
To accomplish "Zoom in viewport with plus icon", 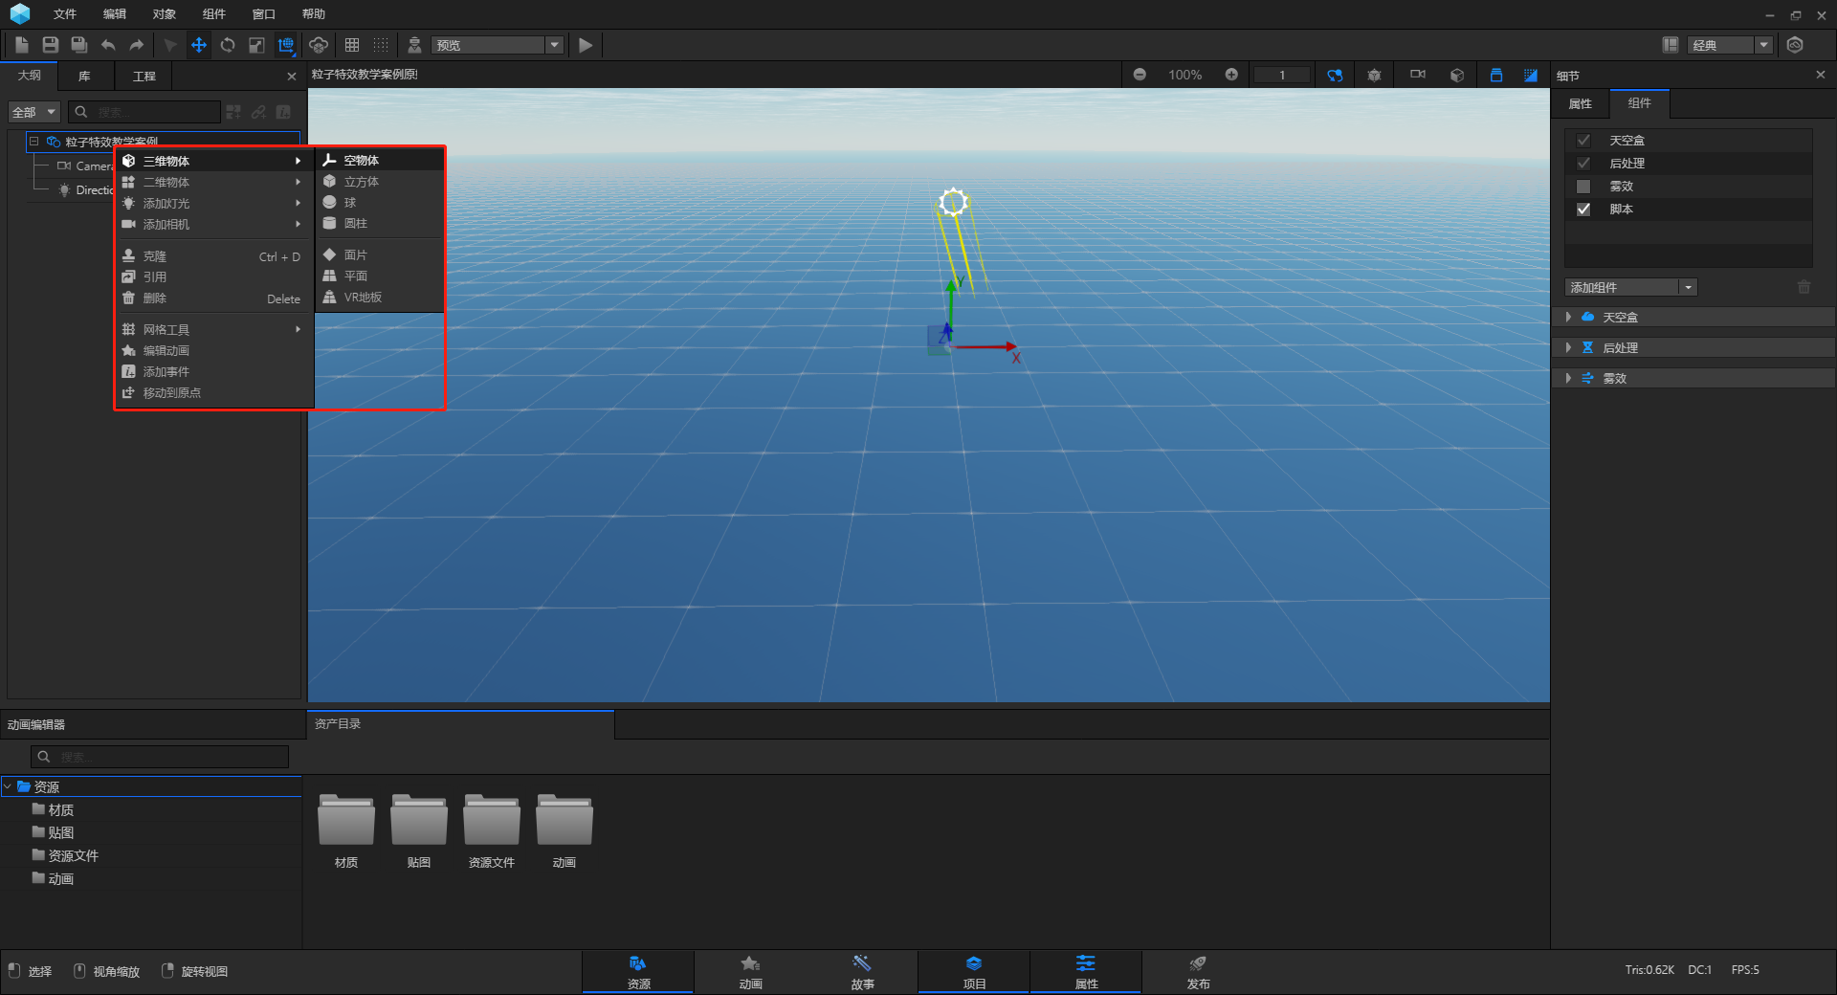I will click(x=1231, y=75).
